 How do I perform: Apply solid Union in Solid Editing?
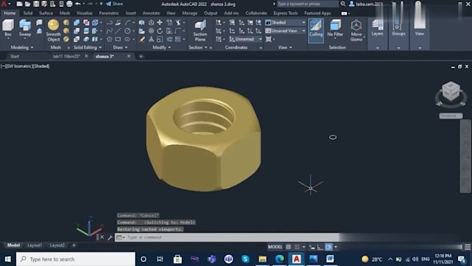[x=77, y=23]
